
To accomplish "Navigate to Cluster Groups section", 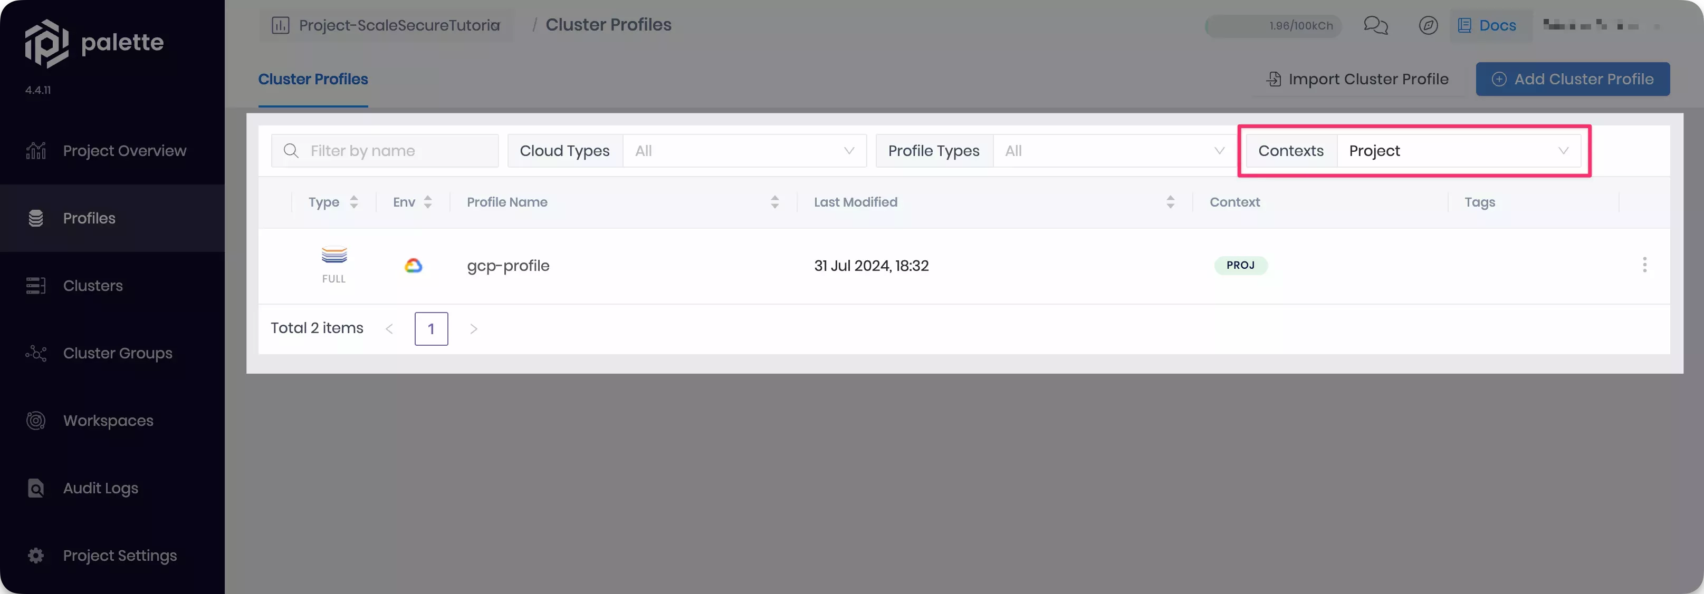I will (117, 353).
